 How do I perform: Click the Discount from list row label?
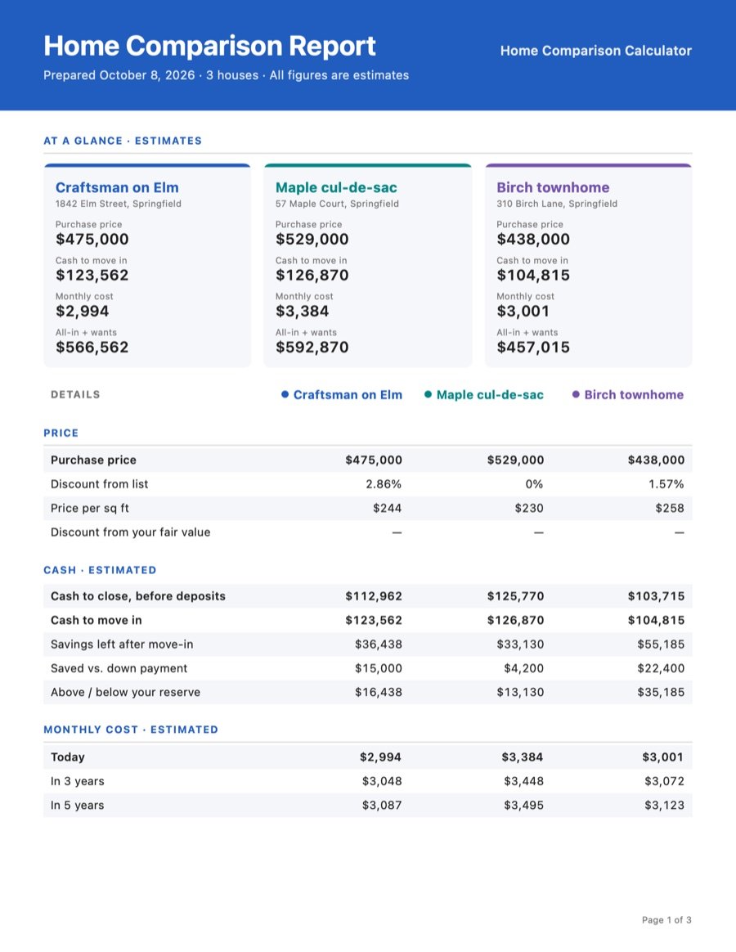click(99, 484)
